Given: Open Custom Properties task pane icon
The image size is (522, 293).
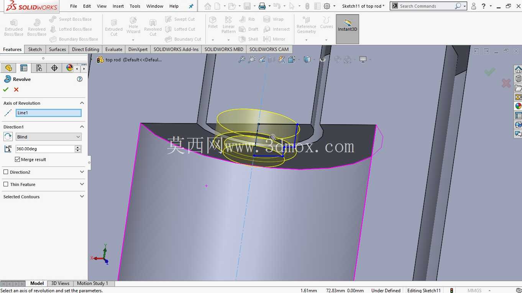Looking at the screenshot, I should click(518, 115).
